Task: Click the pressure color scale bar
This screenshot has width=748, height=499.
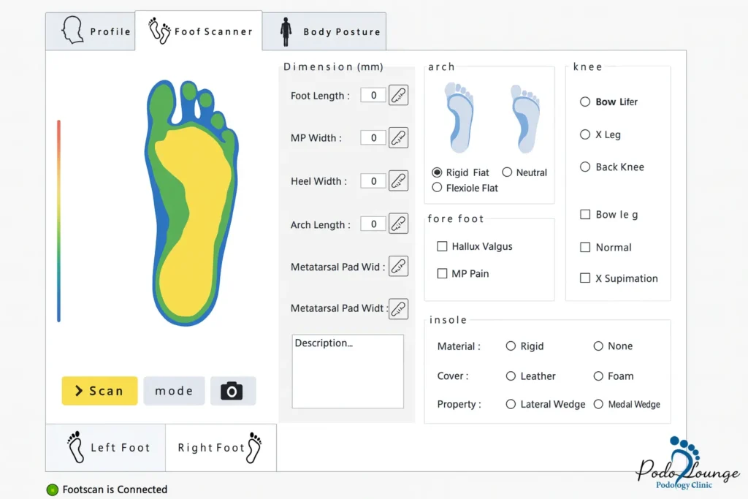Action: (58, 221)
